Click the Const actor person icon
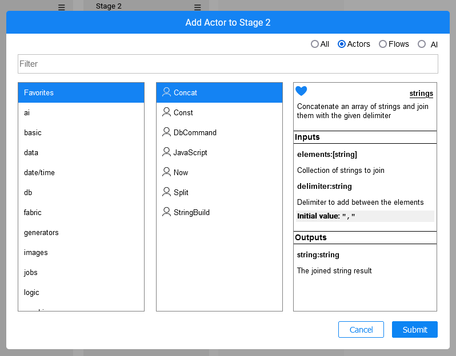Image resolution: width=456 pixels, height=356 pixels. (166, 112)
